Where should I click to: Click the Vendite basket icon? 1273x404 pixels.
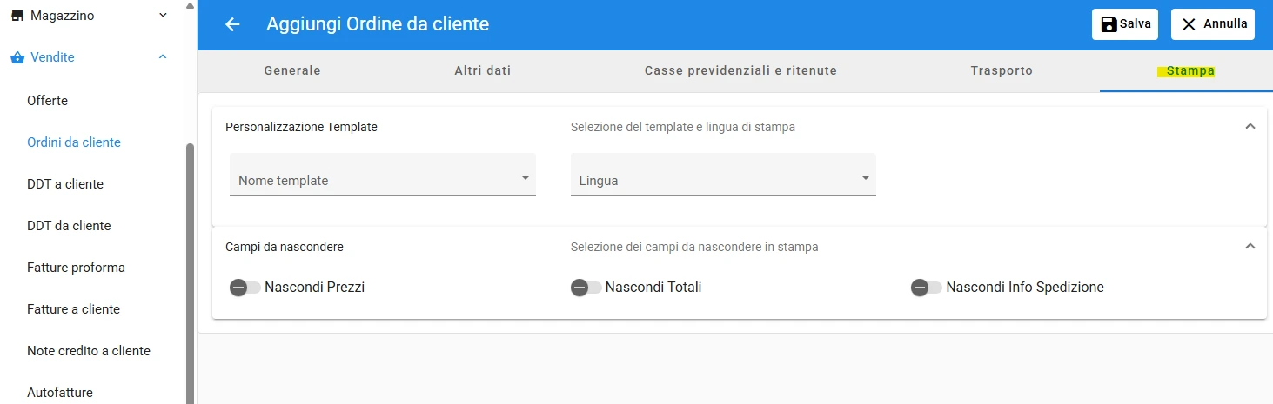point(17,57)
